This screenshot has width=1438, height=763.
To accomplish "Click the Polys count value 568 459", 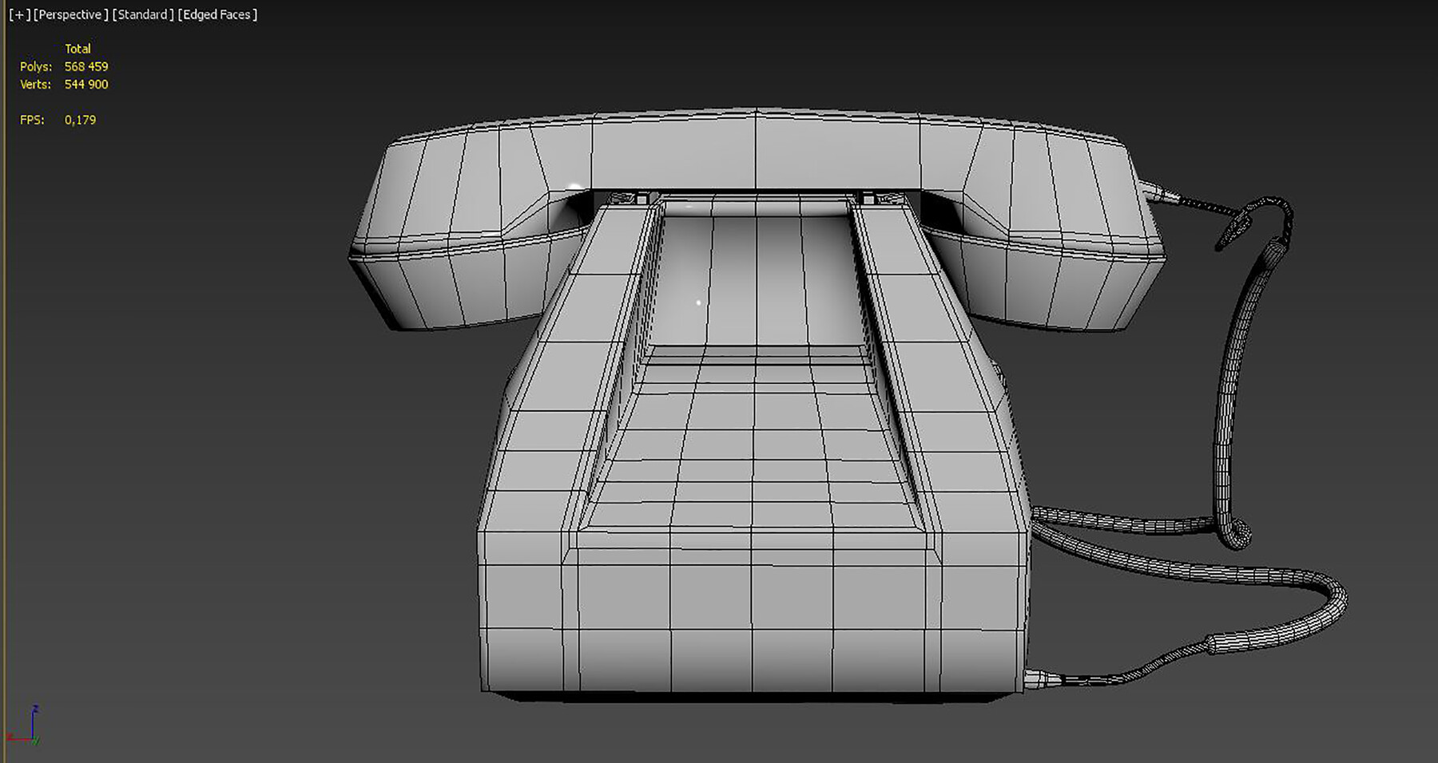I will point(86,66).
